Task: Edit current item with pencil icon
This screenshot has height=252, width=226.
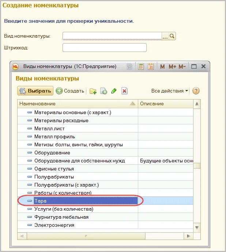Action: coord(114,91)
